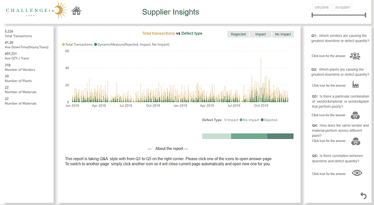This screenshot has width=374, height=205.
Task: Click the 318 Number of Vendors card
Action: 20,68
